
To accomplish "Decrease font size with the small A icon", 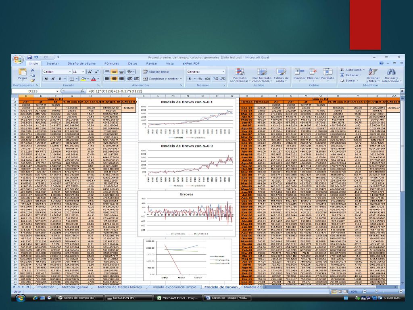I will (x=97, y=72).
